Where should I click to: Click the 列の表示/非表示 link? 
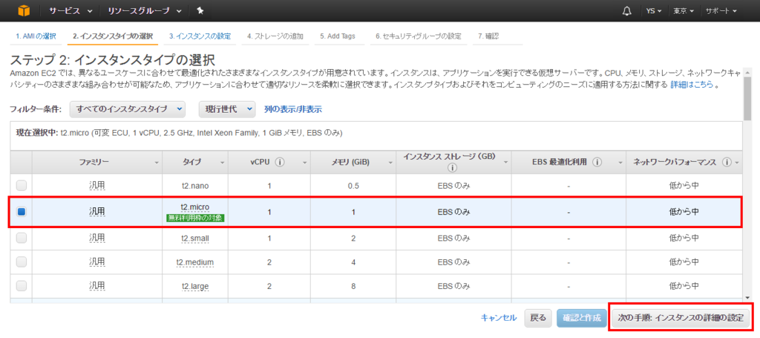click(292, 109)
